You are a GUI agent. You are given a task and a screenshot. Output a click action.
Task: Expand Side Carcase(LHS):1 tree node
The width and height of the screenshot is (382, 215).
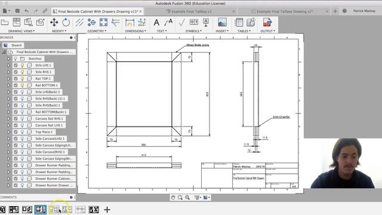[x=8, y=139]
